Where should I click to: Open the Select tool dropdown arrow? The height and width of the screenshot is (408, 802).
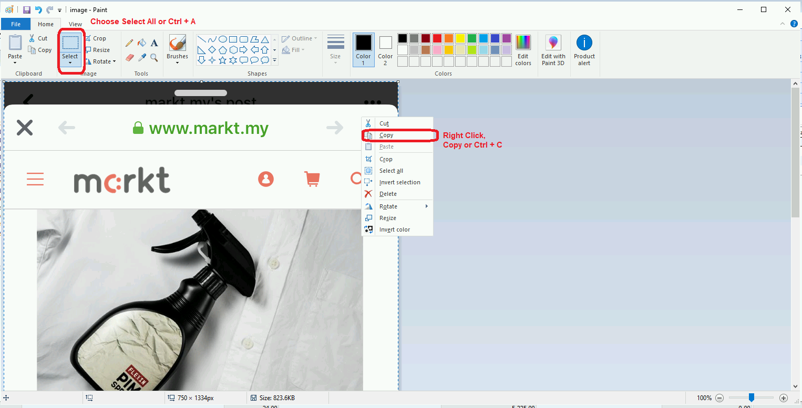70,62
